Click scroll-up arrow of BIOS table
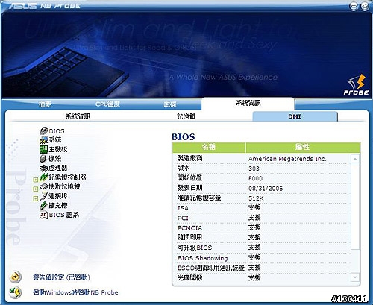Viewport: 373px width, 305px height. tap(355, 159)
